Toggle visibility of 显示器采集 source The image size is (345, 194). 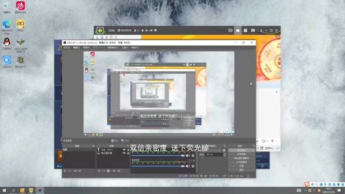pos(124,153)
